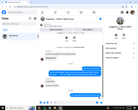Reload the page in browser
This screenshot has width=138, height=110.
(x=10, y=7)
